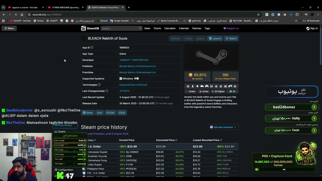Sort by Converted Price column
The image size is (322, 181).
167,140
